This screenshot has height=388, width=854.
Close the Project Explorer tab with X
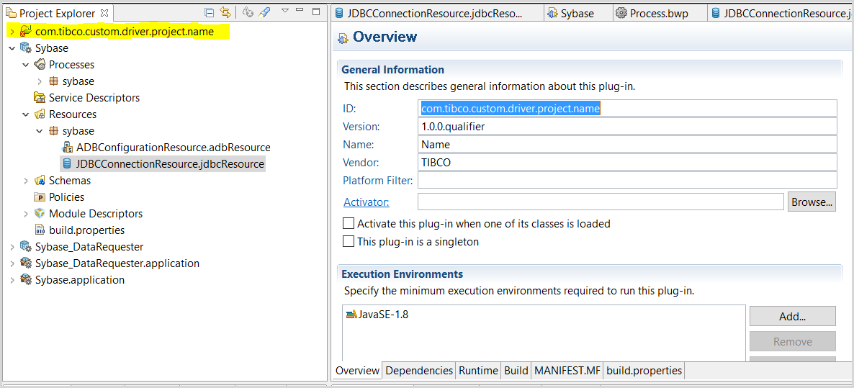coord(105,13)
